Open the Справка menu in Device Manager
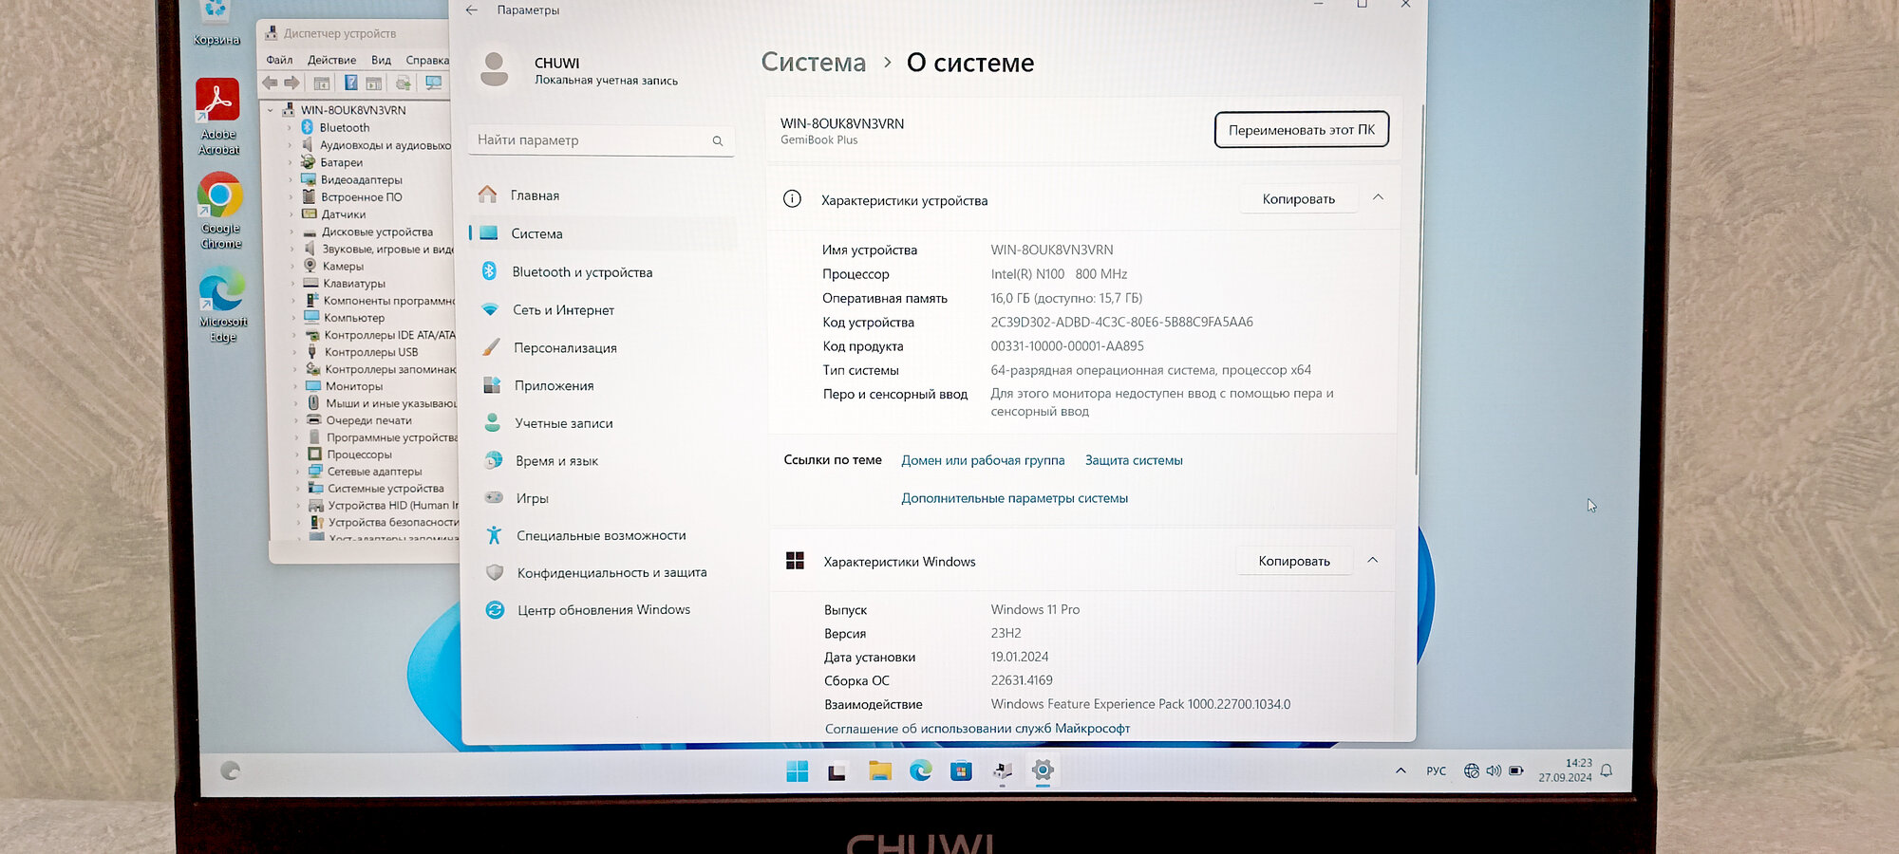The height and width of the screenshot is (854, 1899). 427,60
